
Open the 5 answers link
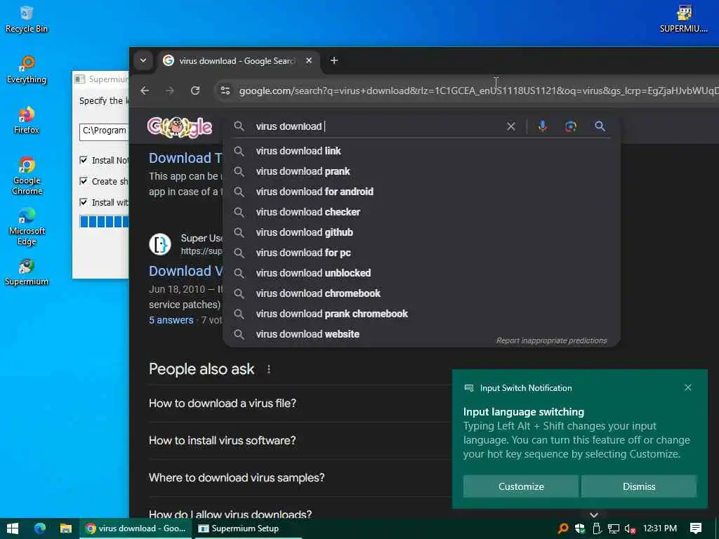tap(171, 320)
